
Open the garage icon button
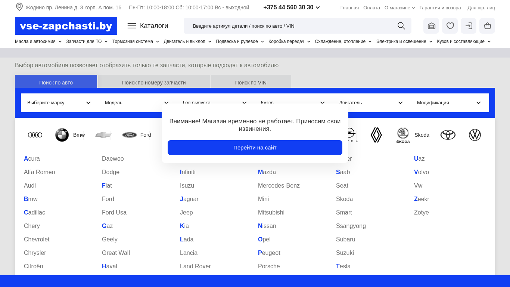[x=431, y=26]
